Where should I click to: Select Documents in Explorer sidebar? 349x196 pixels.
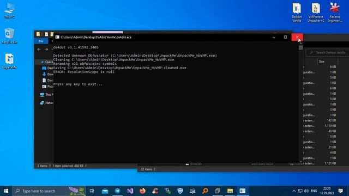point(47,80)
